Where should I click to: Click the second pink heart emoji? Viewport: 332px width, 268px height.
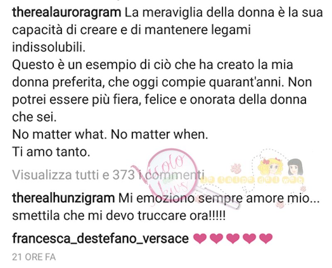217,238
